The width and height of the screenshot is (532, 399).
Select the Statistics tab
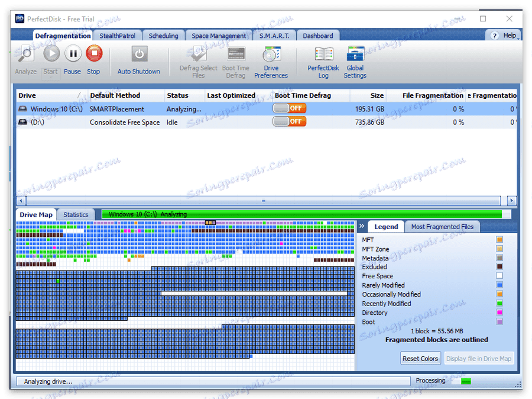(x=76, y=215)
